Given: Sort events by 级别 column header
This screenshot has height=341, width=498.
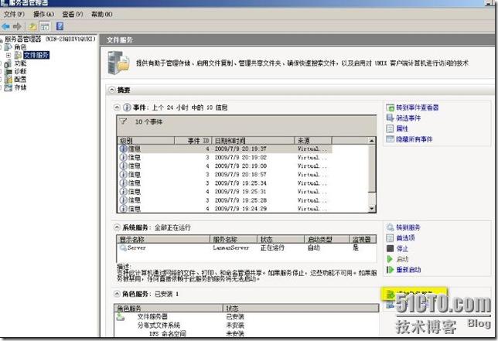Looking at the screenshot, I should pos(146,141).
